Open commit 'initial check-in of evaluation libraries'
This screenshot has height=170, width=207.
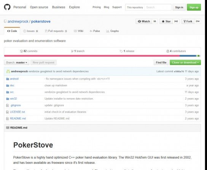[65, 112]
